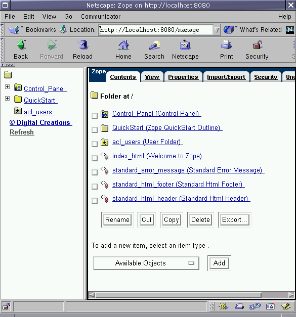
Task: Open the standard_error_message link
Action: click(188, 170)
